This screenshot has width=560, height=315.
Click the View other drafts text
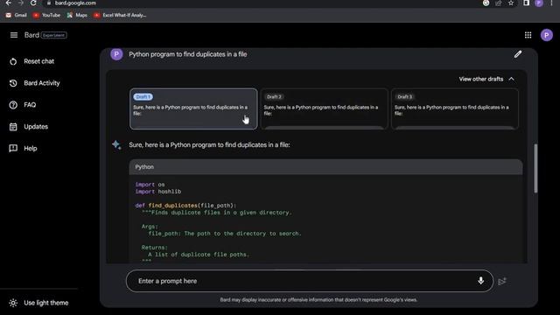(x=481, y=79)
